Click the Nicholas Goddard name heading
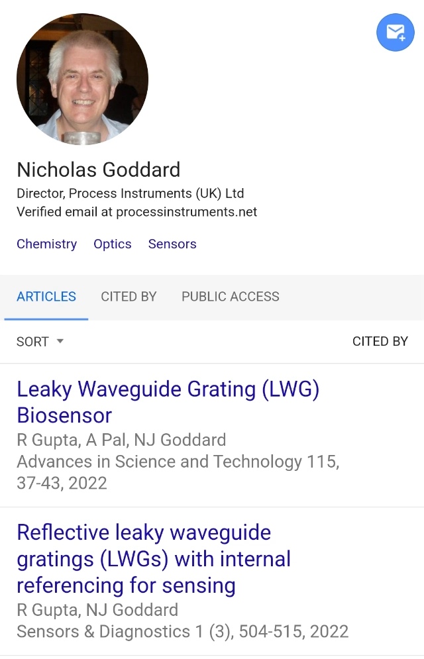Viewport: 424px width, 659px height. pos(98,170)
